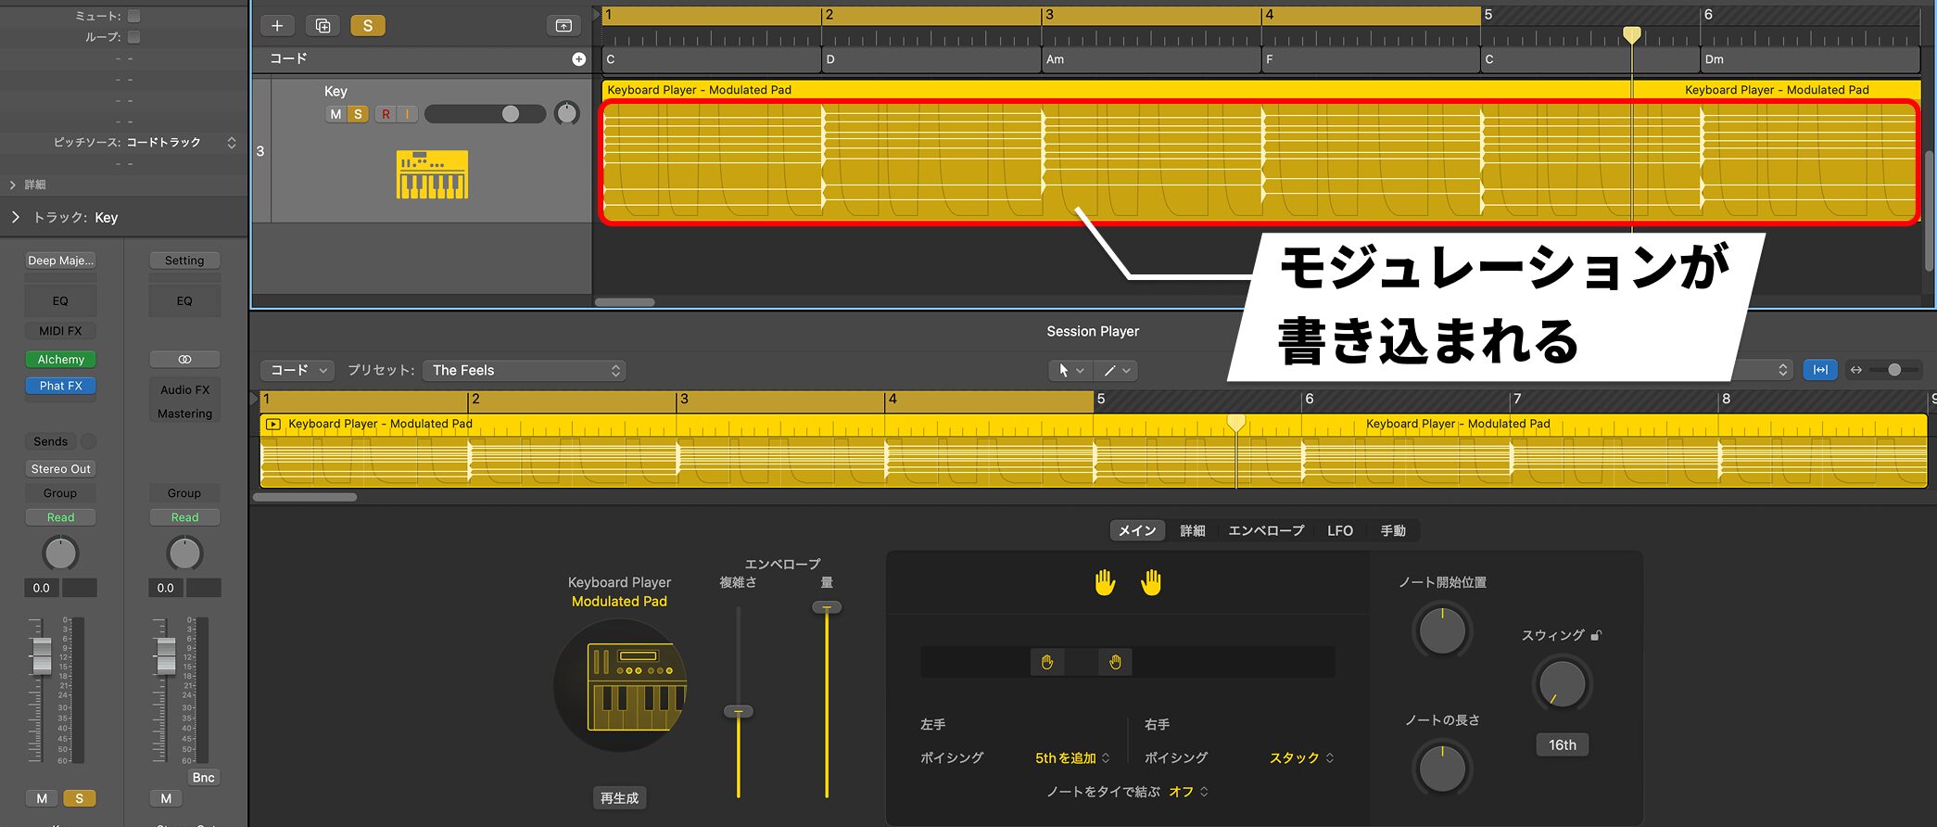Click the Dm chord in chord track

[x=1715, y=59]
